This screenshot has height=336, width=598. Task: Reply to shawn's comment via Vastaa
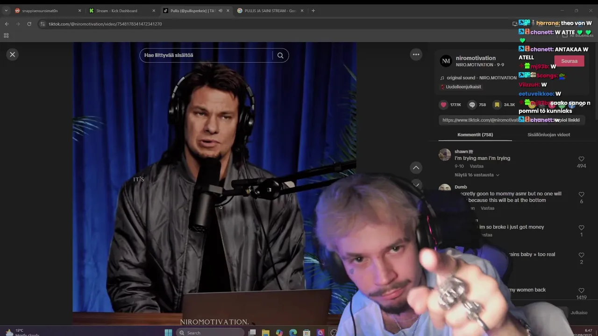point(477,166)
